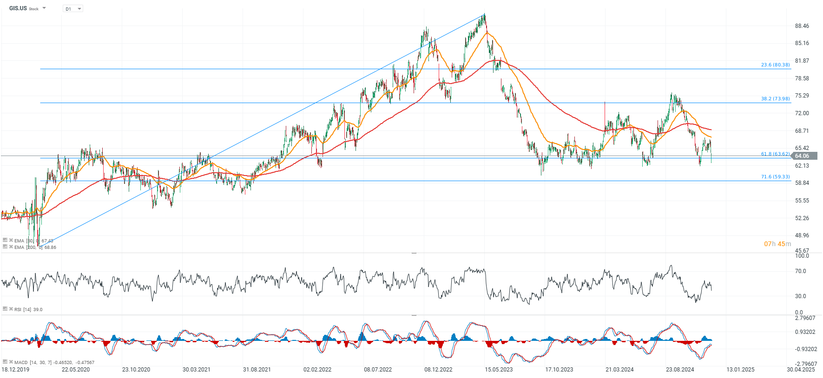Screen dimensions: 823x378
Task: Click the 75.29 price axis label
Action: (802, 96)
